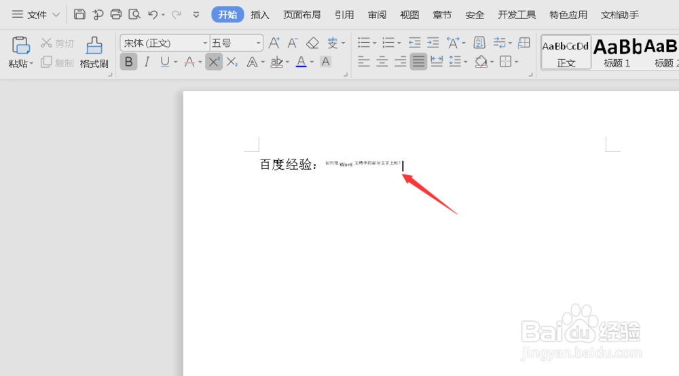Click distributed alignment icon
Viewport: 679px width, 376px height.
(x=437, y=62)
